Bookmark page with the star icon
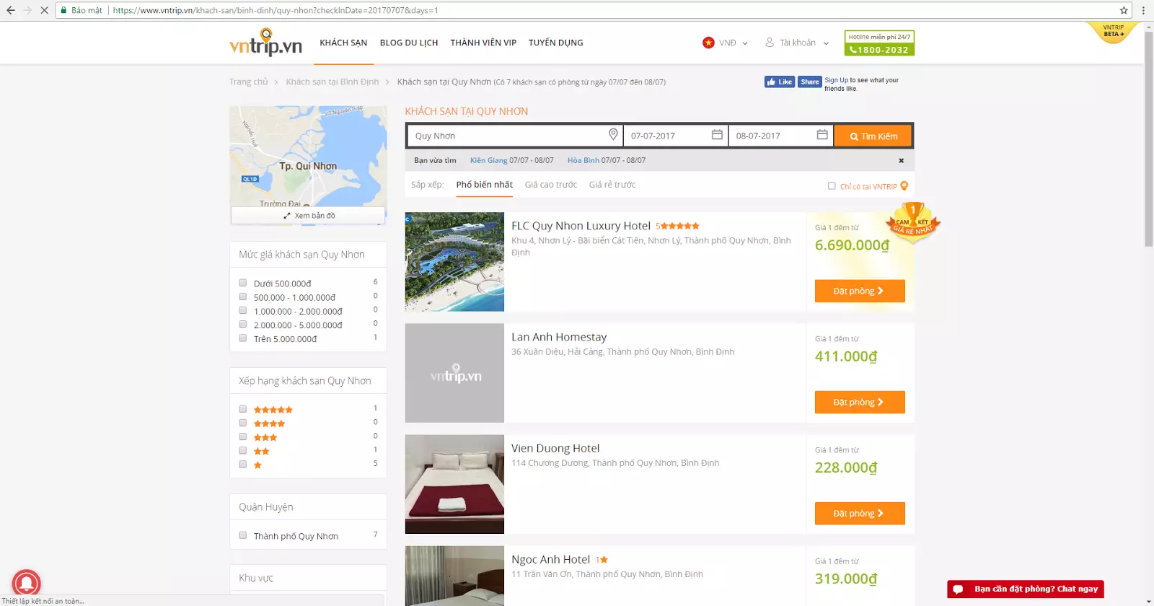1154x606 pixels. pos(1124,10)
